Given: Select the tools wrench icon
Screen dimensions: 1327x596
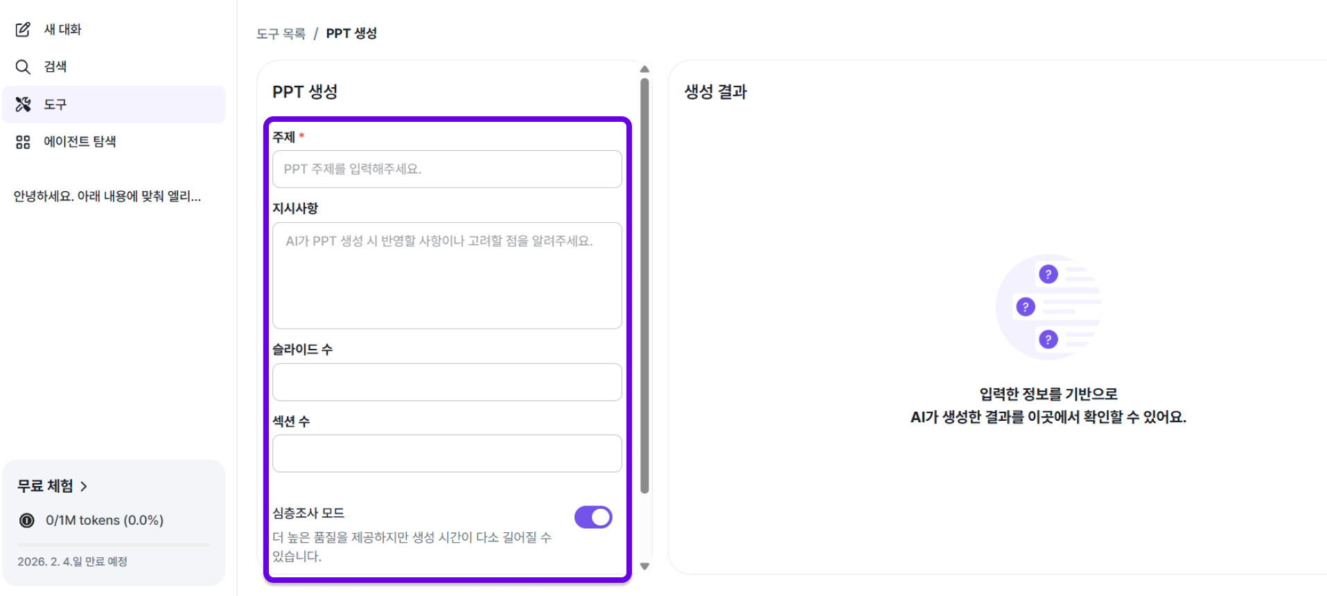Looking at the screenshot, I should pyautogui.click(x=24, y=104).
